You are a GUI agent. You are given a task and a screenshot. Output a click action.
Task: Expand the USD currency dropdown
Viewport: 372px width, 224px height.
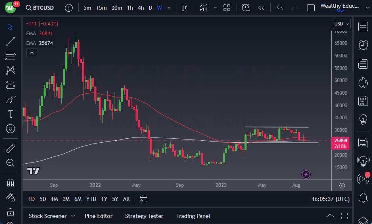point(341,24)
